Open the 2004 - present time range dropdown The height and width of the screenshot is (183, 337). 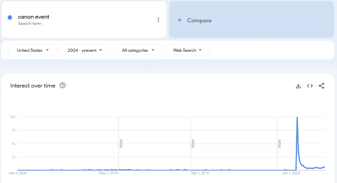[x=85, y=50]
